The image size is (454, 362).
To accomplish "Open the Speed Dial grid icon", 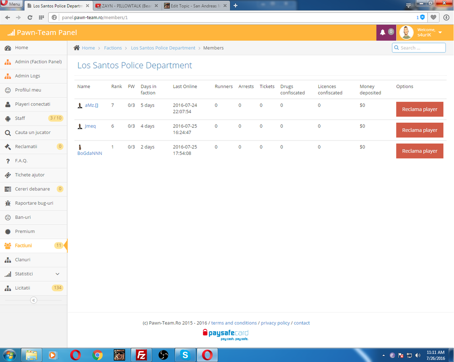I will [x=41, y=18].
